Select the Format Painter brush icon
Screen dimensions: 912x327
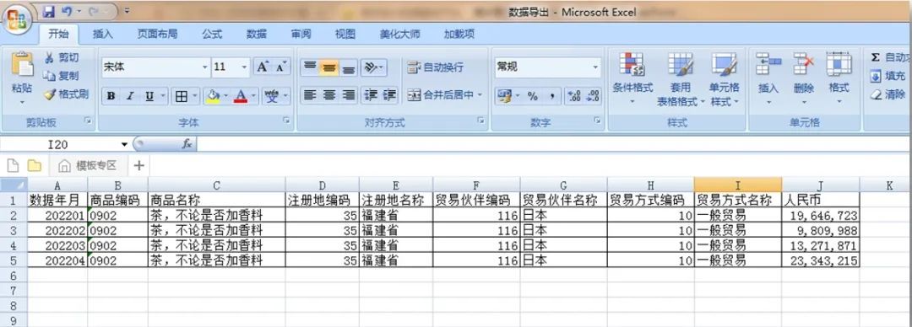[50, 94]
